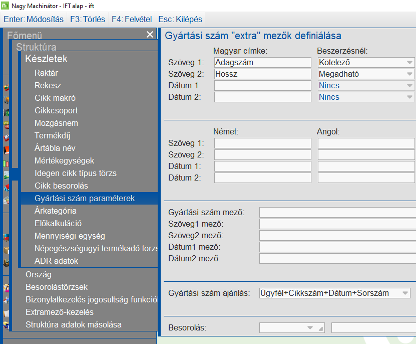Click the text field next to the Besorolás dropdown

pos(373,327)
